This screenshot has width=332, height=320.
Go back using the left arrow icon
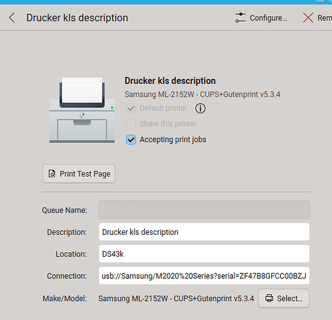(x=12, y=17)
